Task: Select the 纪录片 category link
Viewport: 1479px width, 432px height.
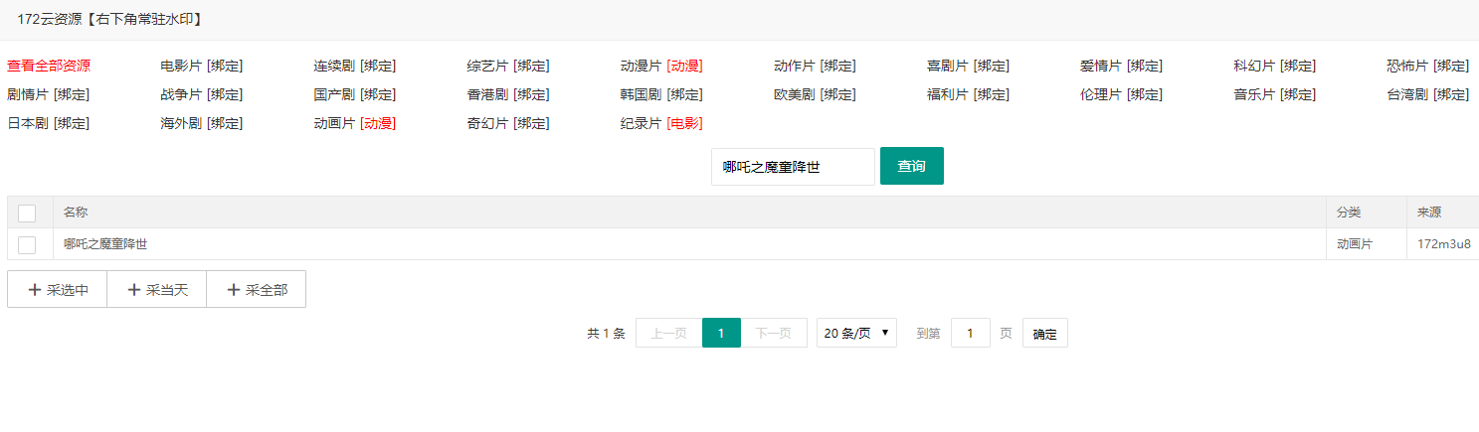Action: pyautogui.click(x=641, y=124)
